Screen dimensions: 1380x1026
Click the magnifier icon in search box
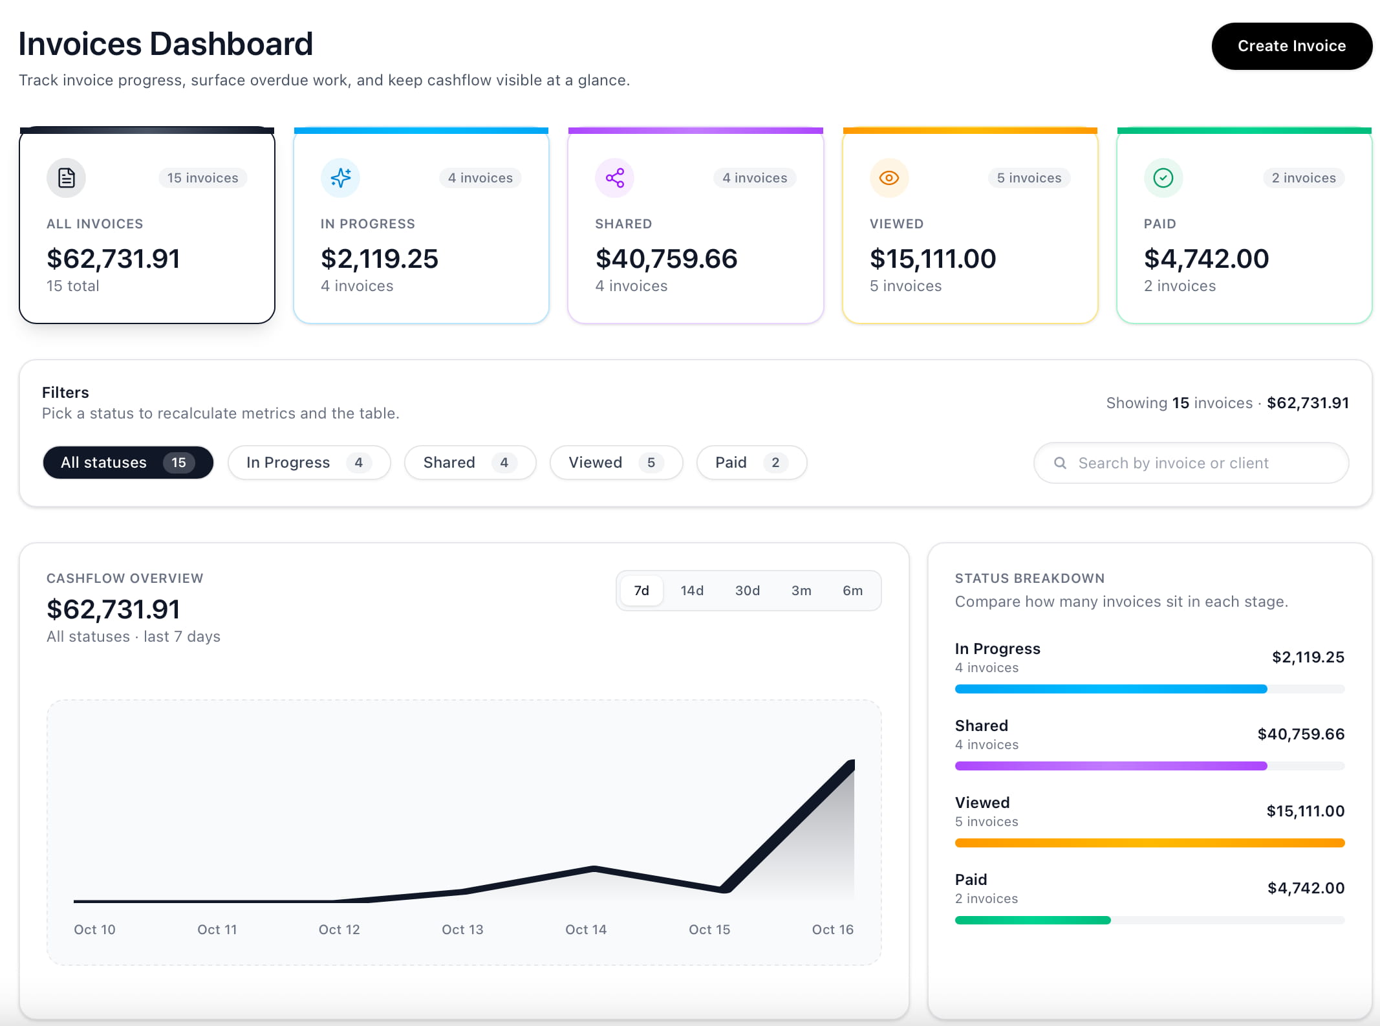pos(1060,463)
